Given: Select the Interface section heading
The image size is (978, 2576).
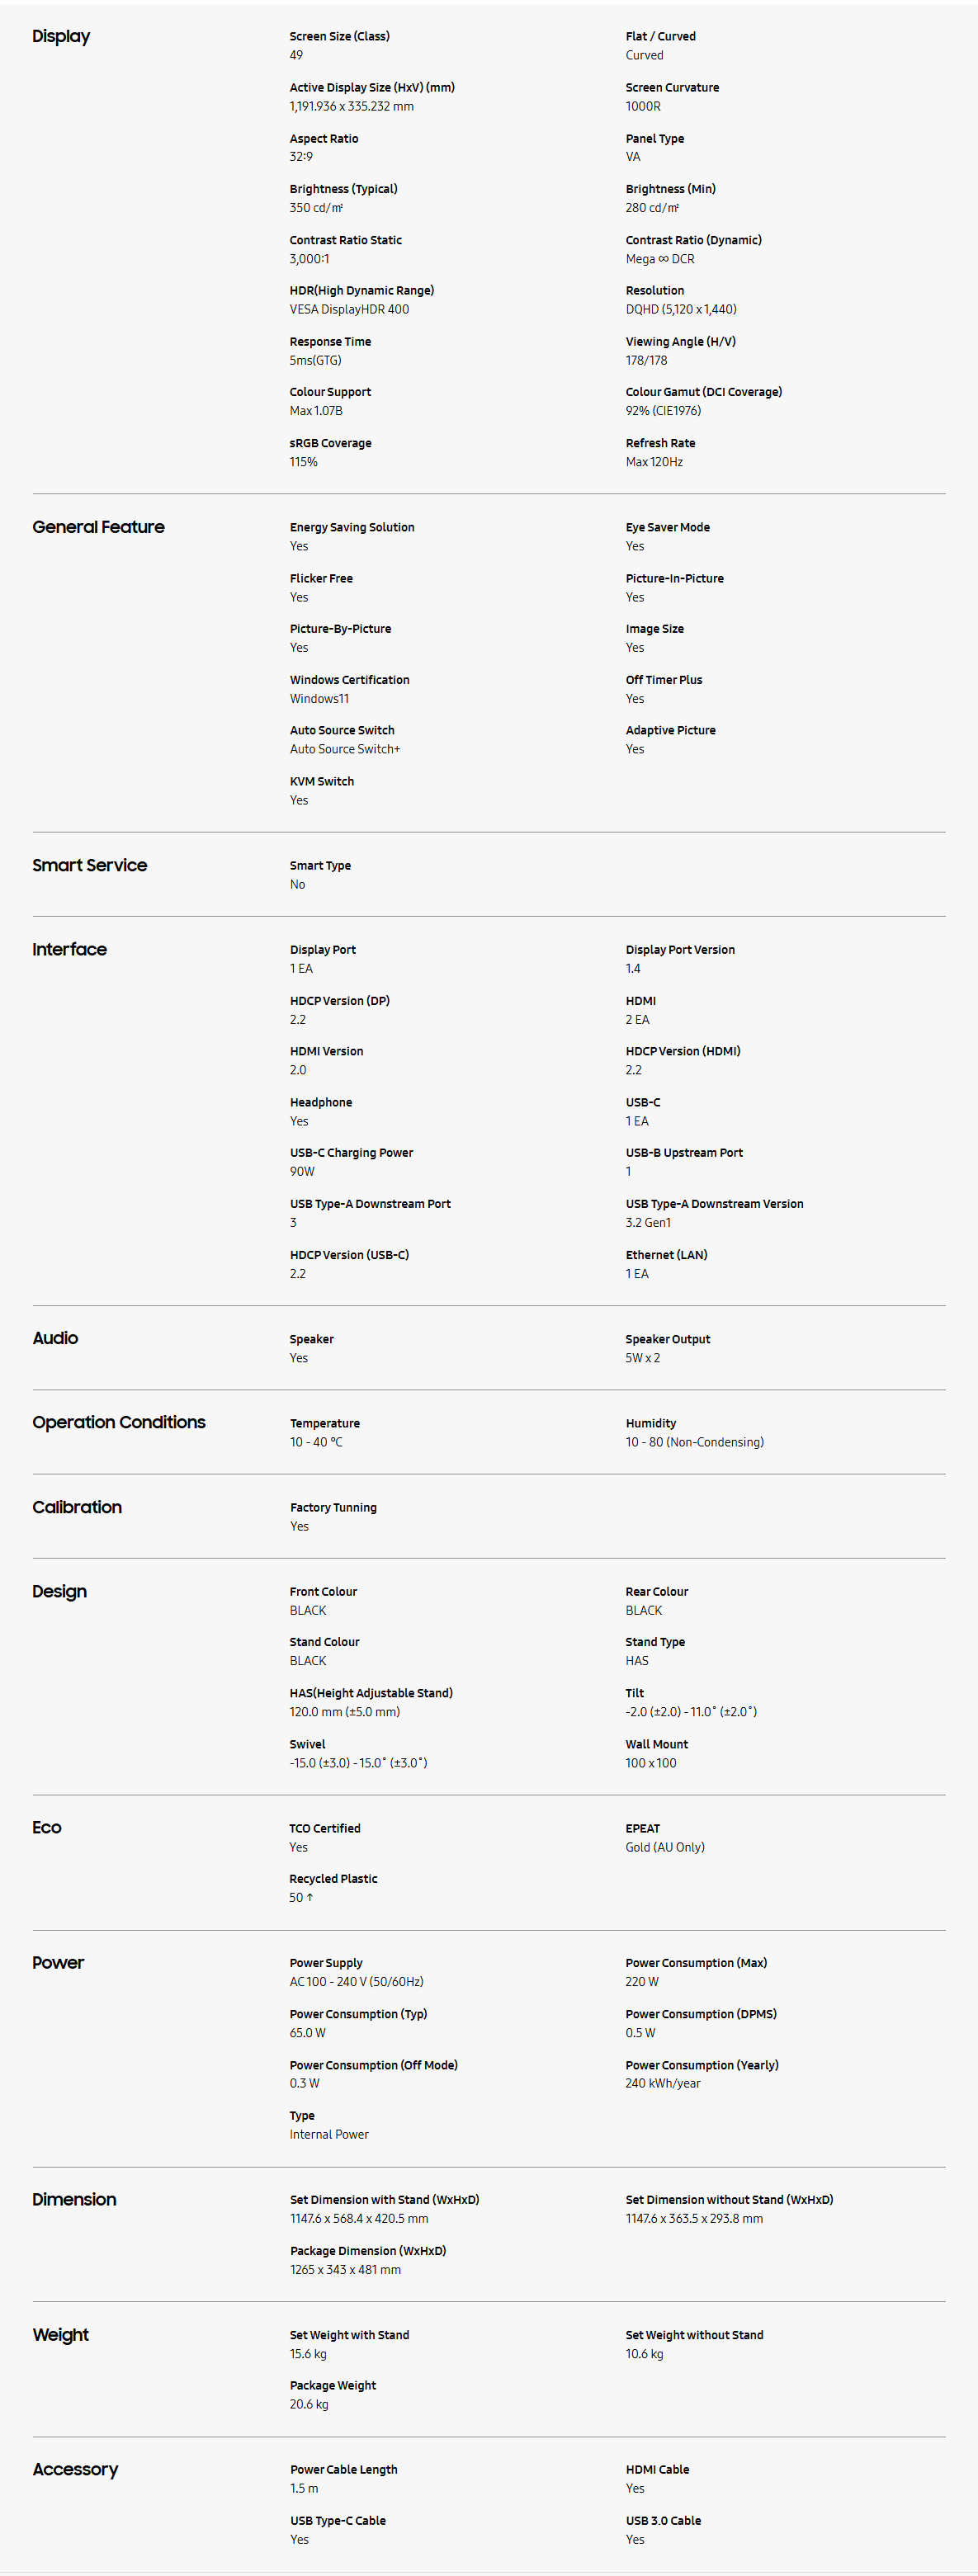Looking at the screenshot, I should [69, 949].
